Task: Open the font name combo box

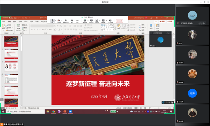Action: pos(39,26)
